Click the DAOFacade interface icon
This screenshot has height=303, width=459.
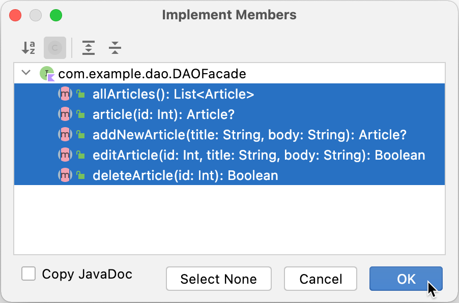pos(47,73)
